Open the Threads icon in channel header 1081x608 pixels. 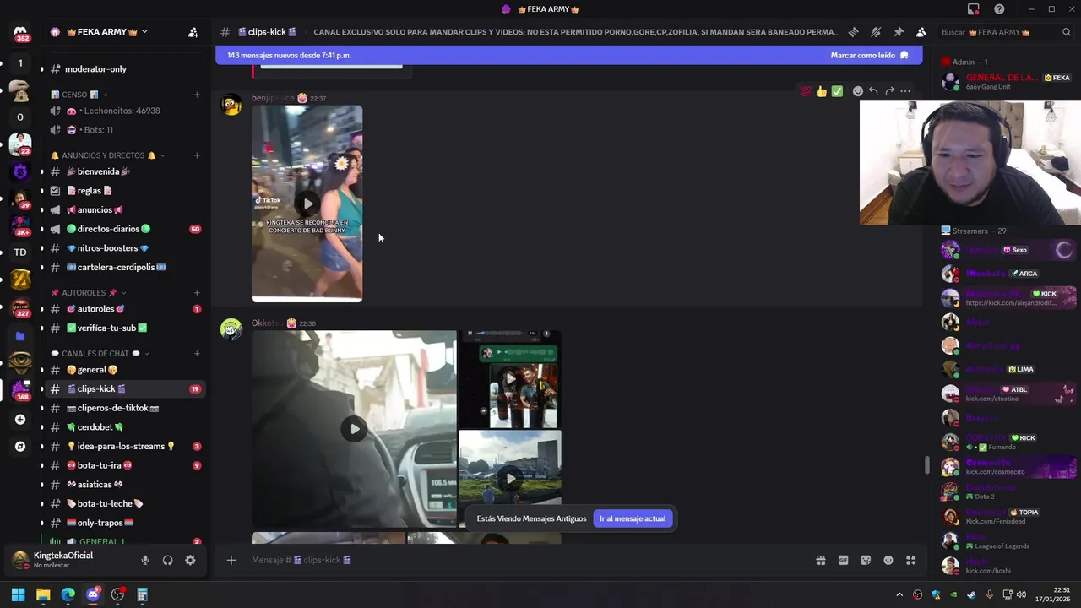[854, 32]
